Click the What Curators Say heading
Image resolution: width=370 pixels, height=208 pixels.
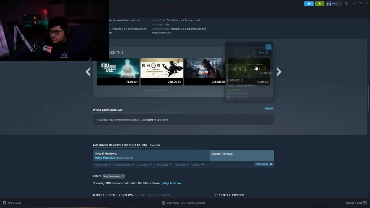[x=108, y=110]
